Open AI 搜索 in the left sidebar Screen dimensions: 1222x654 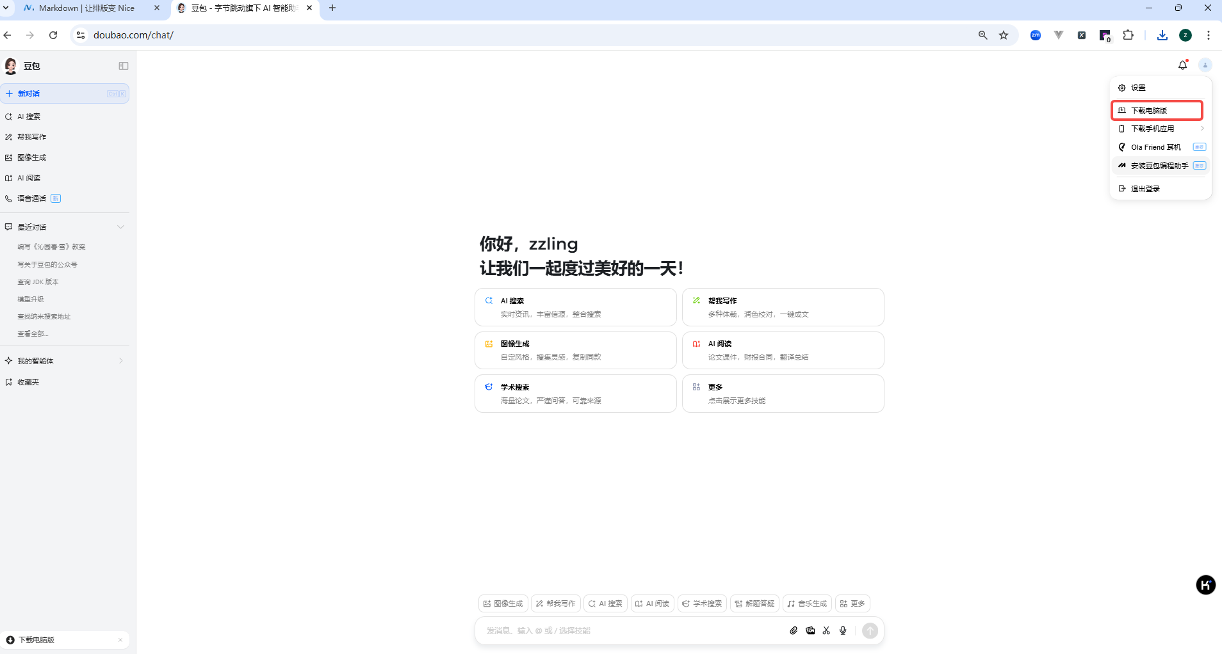pyautogui.click(x=29, y=116)
